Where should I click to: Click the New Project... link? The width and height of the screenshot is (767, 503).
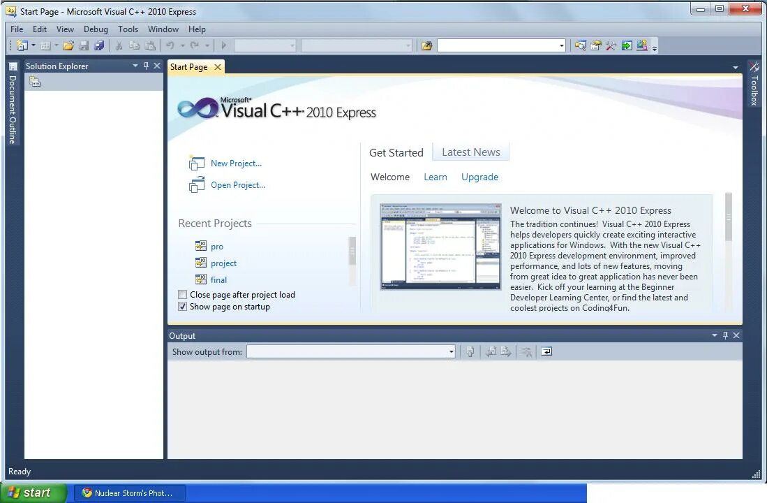click(236, 163)
